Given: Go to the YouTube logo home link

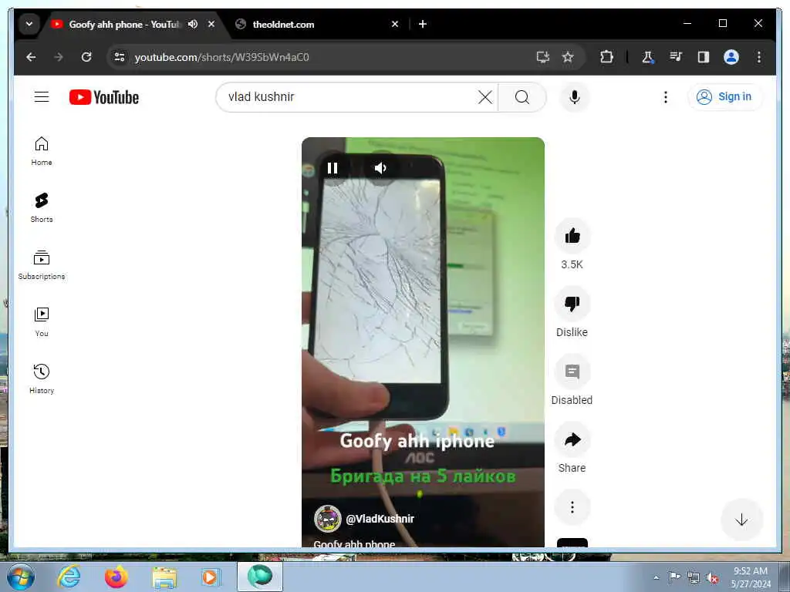Looking at the screenshot, I should 104,97.
